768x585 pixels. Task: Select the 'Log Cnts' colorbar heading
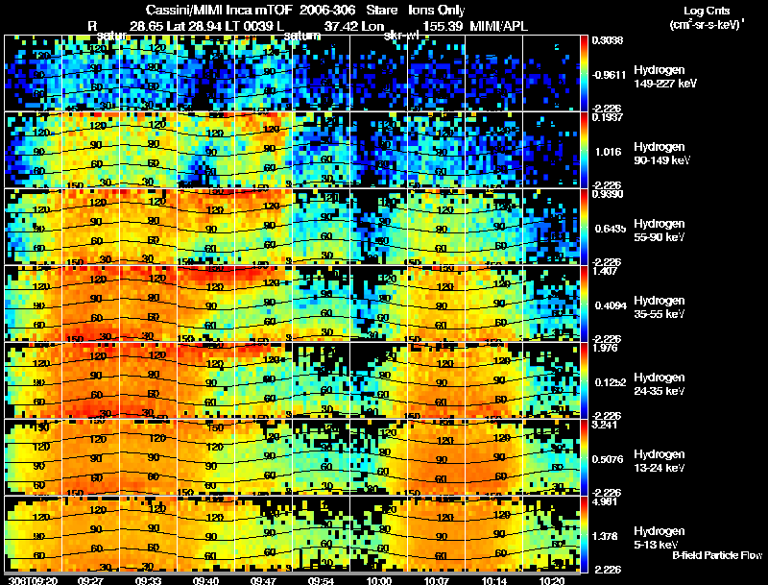pyautogui.click(x=707, y=11)
